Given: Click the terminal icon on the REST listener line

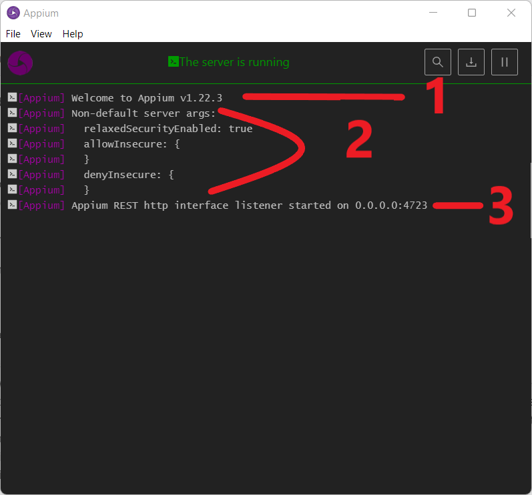Looking at the screenshot, I should (12, 205).
